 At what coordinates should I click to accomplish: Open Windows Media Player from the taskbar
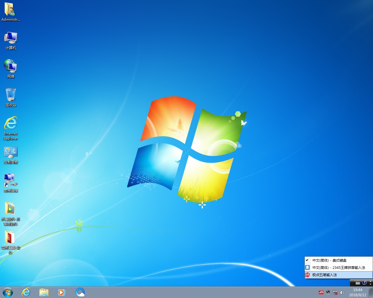[62, 292]
